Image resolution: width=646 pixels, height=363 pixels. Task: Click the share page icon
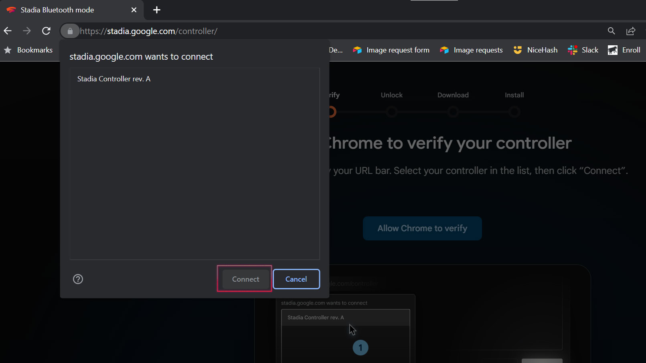[631, 31]
